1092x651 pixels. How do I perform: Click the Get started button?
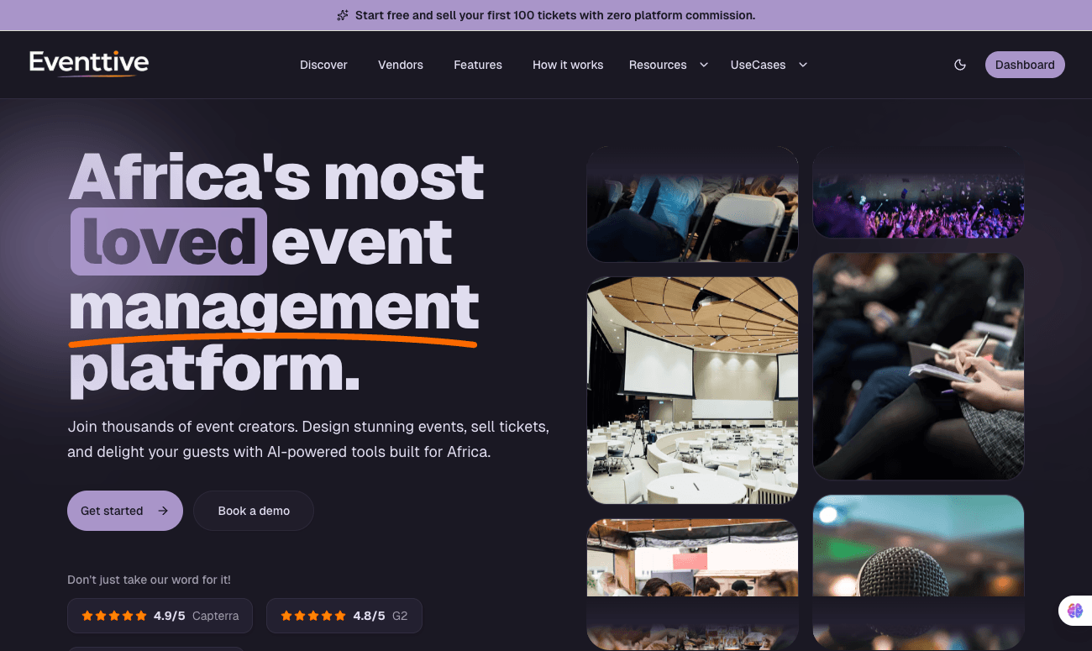pyautogui.click(x=124, y=510)
